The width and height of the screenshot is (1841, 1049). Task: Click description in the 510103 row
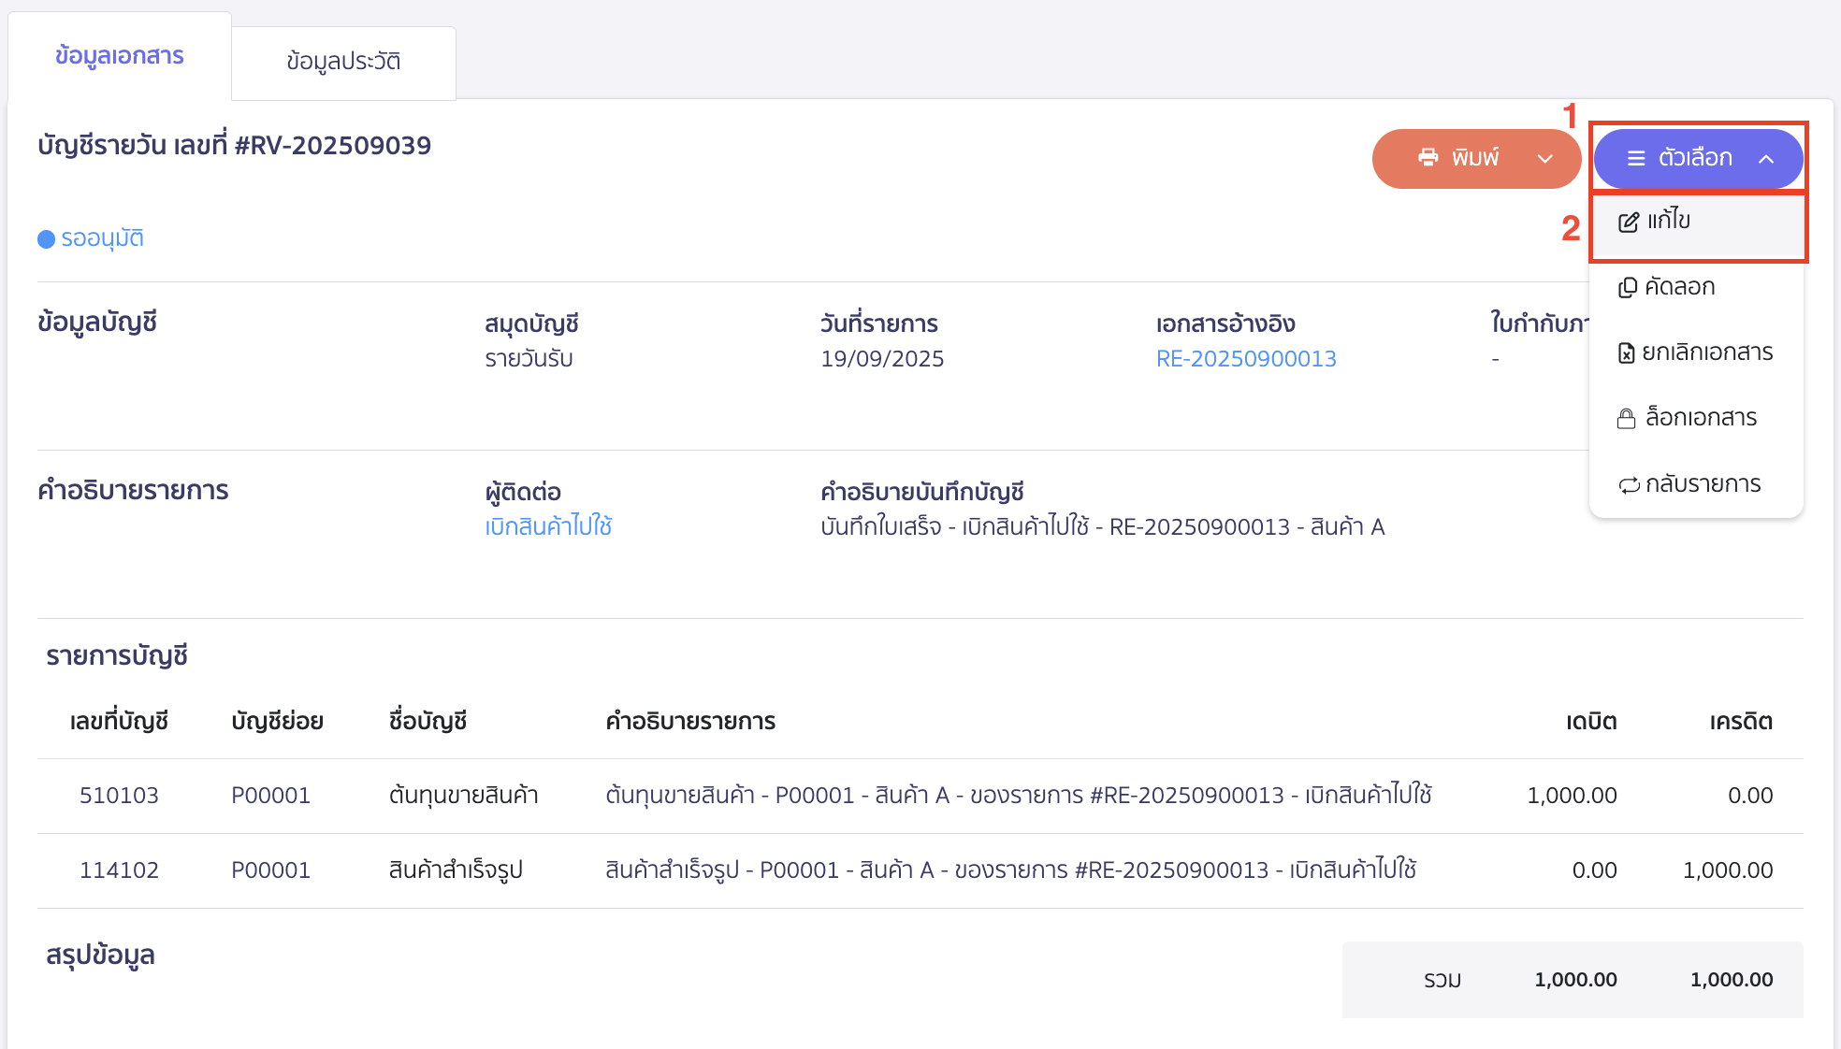[1019, 796]
